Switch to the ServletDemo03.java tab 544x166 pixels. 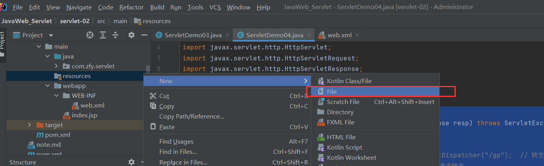(193, 35)
